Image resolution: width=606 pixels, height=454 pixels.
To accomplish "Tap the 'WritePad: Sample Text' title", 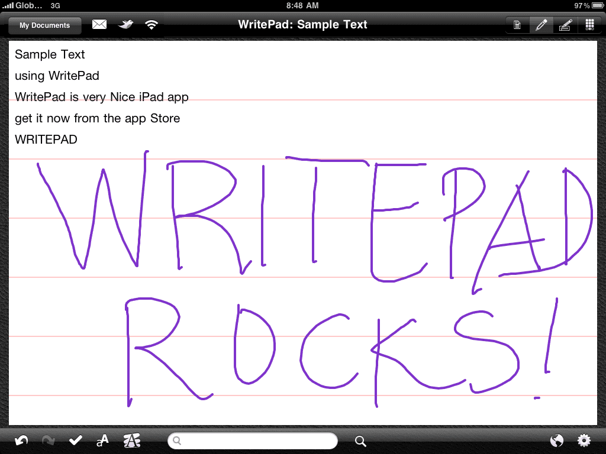I will 302,25.
